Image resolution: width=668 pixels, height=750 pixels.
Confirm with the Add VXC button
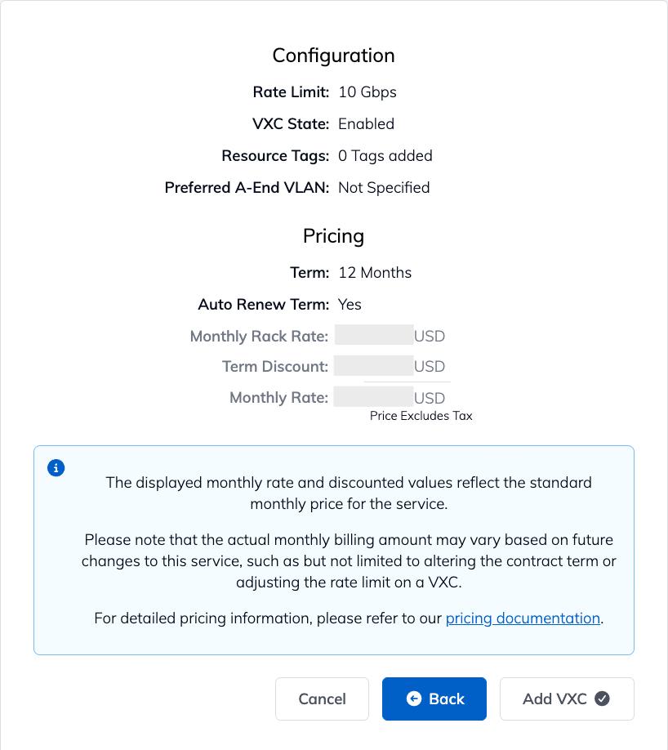[x=567, y=699]
